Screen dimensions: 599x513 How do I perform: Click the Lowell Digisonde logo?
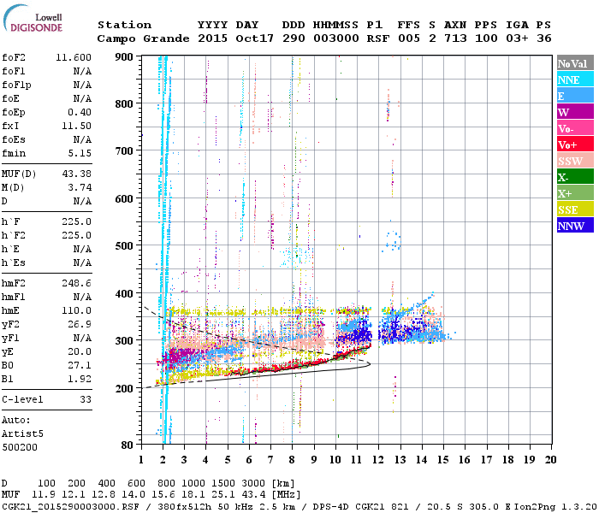click(33, 18)
